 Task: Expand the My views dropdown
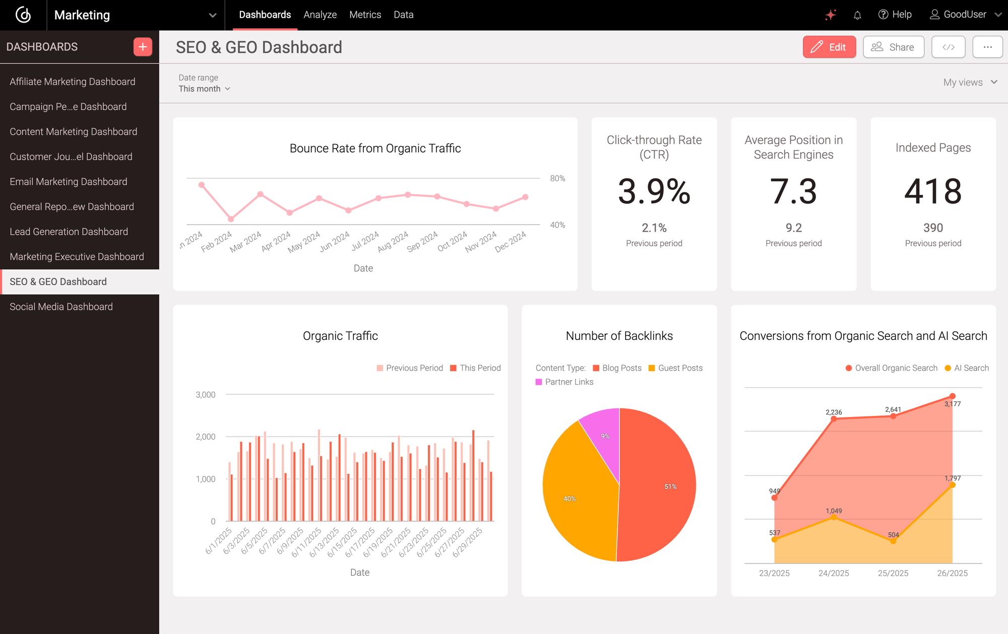point(967,82)
